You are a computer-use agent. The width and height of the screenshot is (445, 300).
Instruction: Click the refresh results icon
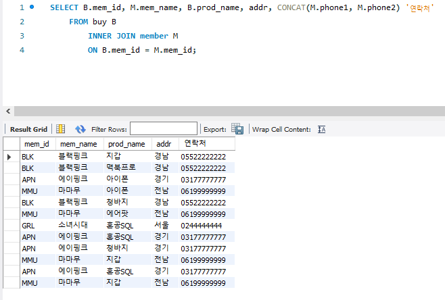click(x=80, y=129)
